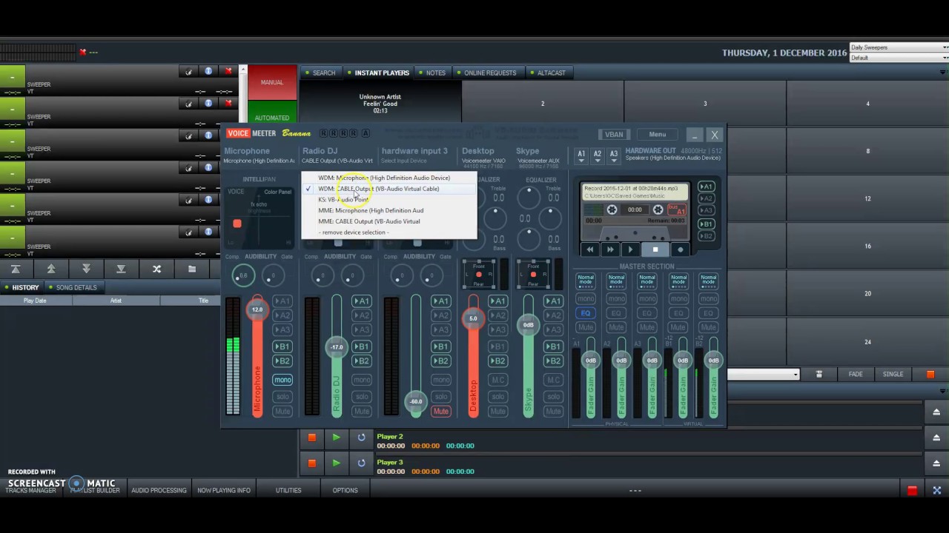The height and width of the screenshot is (533, 949).
Task: Play the Voicemeeter cassette recording
Action: 631,249
